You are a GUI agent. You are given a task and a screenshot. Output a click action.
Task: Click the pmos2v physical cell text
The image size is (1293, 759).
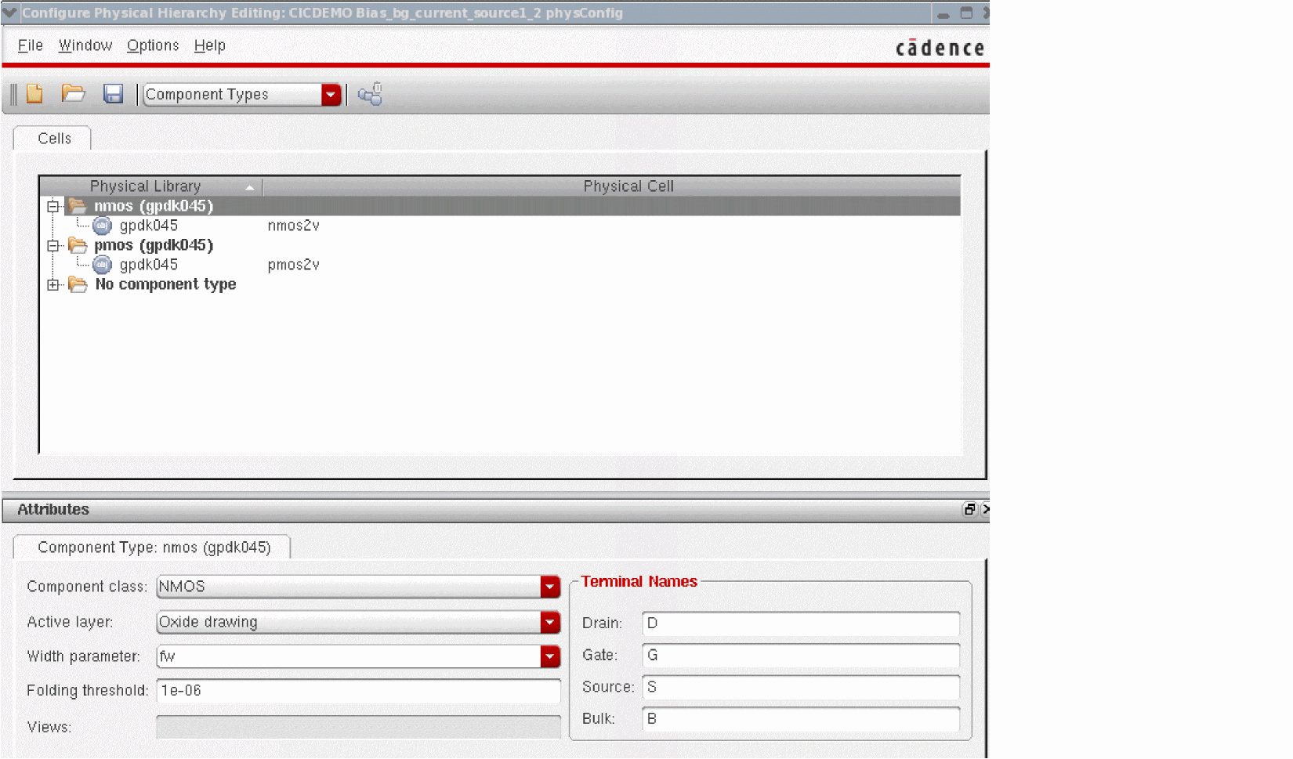pyautogui.click(x=294, y=265)
